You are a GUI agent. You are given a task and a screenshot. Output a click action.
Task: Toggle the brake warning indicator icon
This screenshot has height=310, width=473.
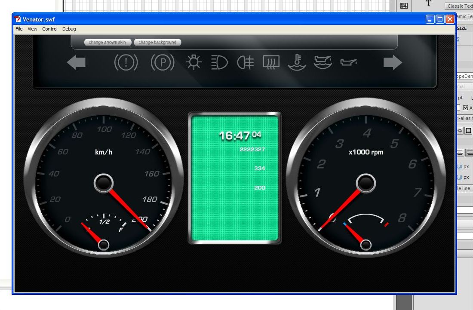126,63
